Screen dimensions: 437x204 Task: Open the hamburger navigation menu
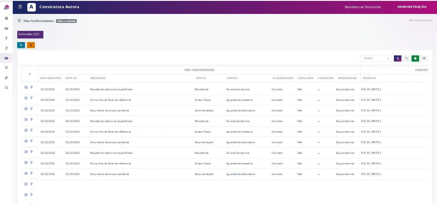pyautogui.click(x=20, y=7)
